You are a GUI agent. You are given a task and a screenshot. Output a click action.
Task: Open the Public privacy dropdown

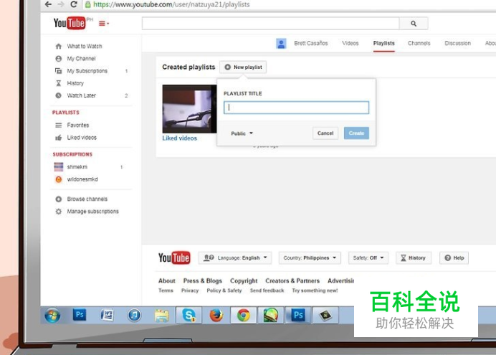tap(242, 133)
